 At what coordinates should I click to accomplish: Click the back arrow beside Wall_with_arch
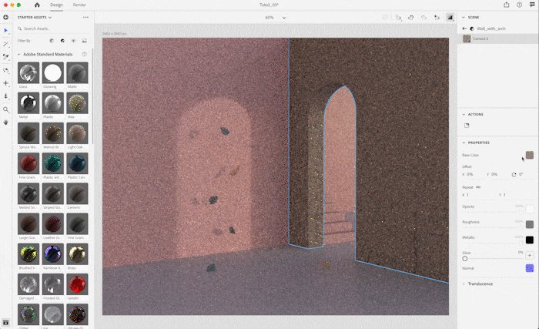pyautogui.click(x=464, y=29)
